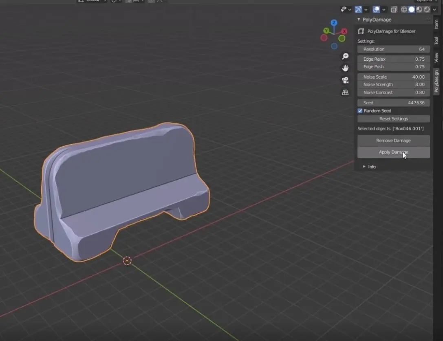Click the 'PolyDamage for Blender' label
443x341 pixels.
pos(391,31)
